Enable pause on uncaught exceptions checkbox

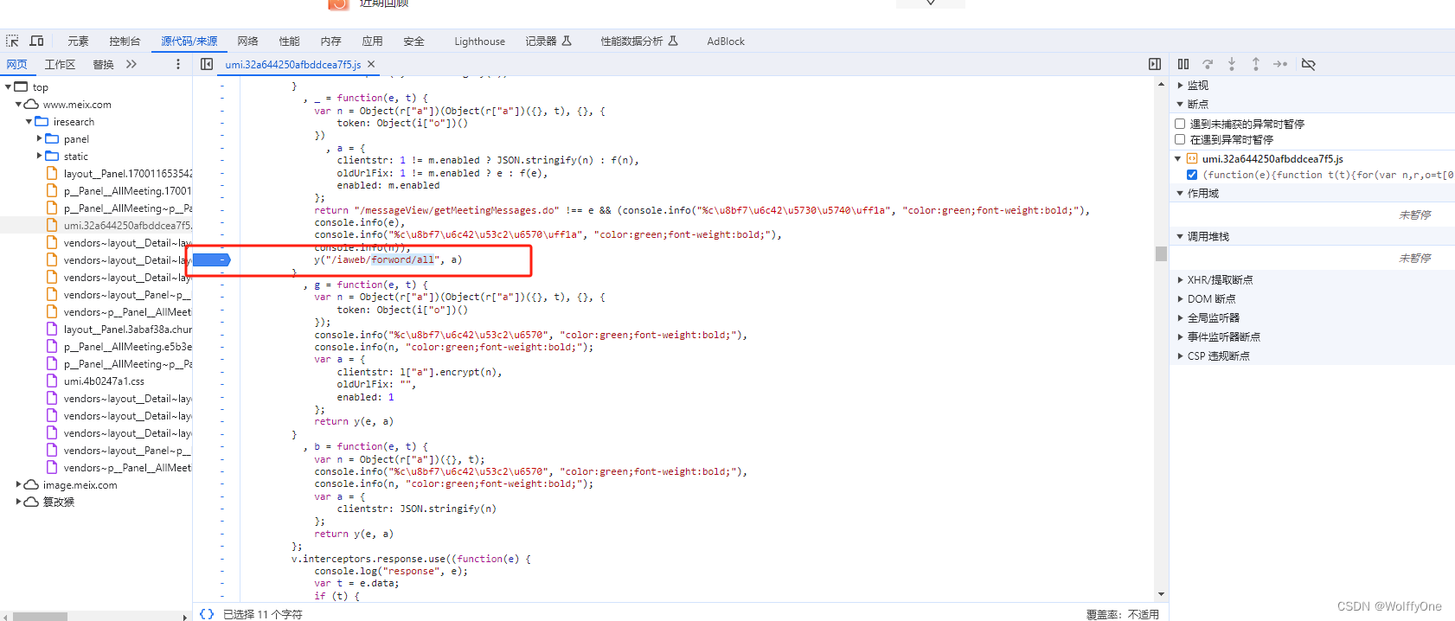(x=1180, y=124)
